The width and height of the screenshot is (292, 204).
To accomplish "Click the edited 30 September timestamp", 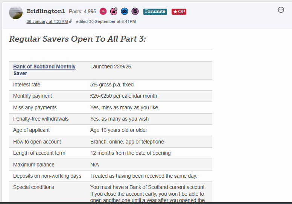I will click(106, 21).
